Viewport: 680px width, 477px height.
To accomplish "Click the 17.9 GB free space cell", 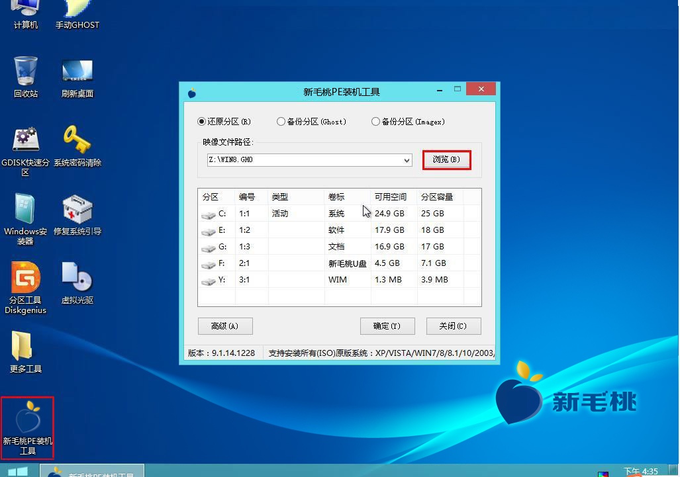I will click(x=389, y=230).
